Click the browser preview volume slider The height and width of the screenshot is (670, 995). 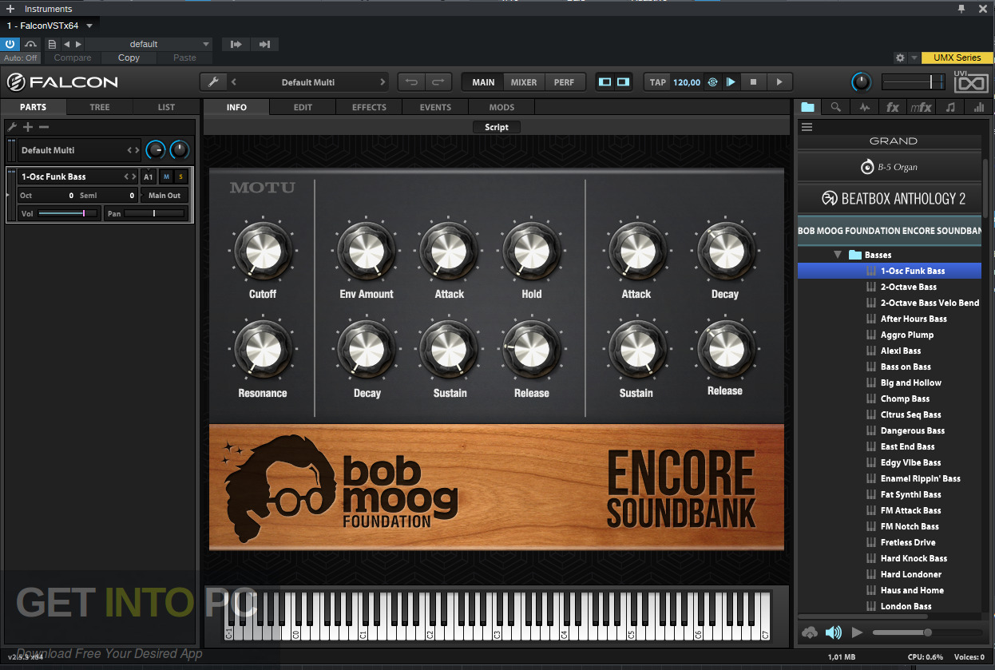click(929, 632)
